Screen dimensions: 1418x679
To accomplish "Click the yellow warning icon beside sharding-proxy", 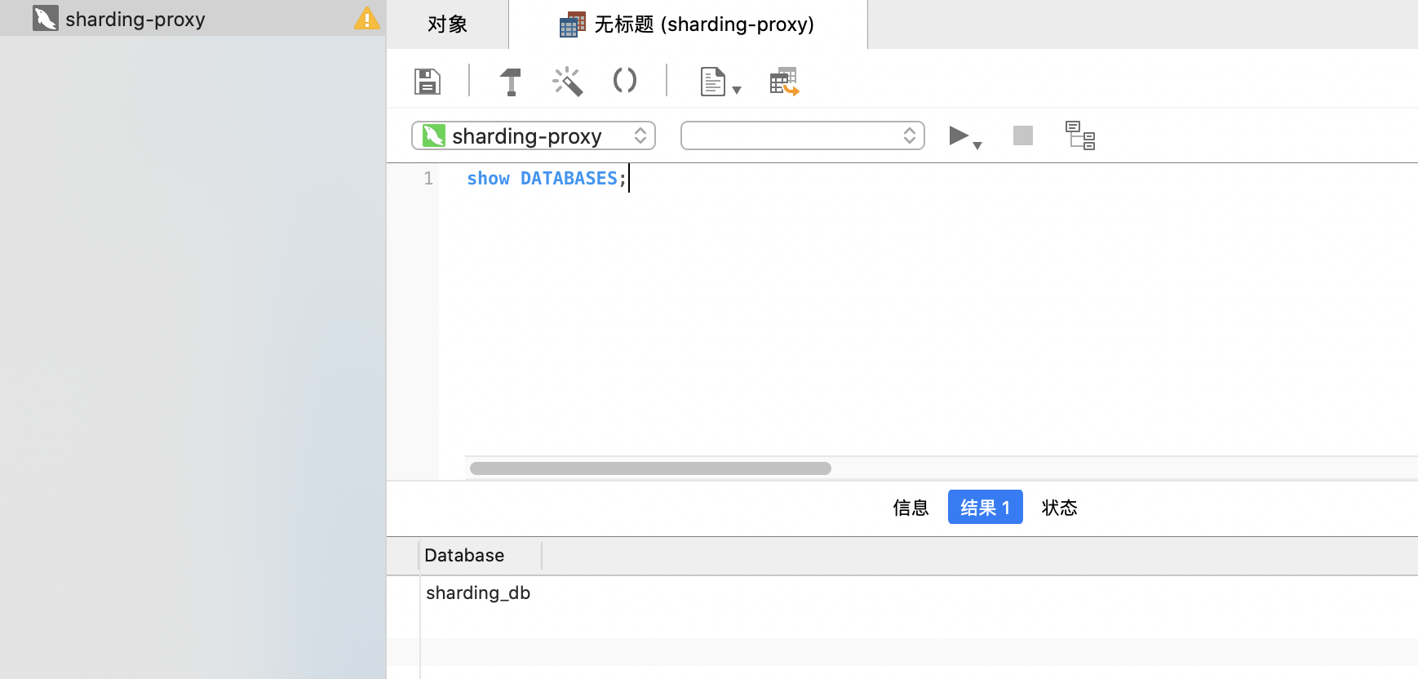I will [x=367, y=19].
